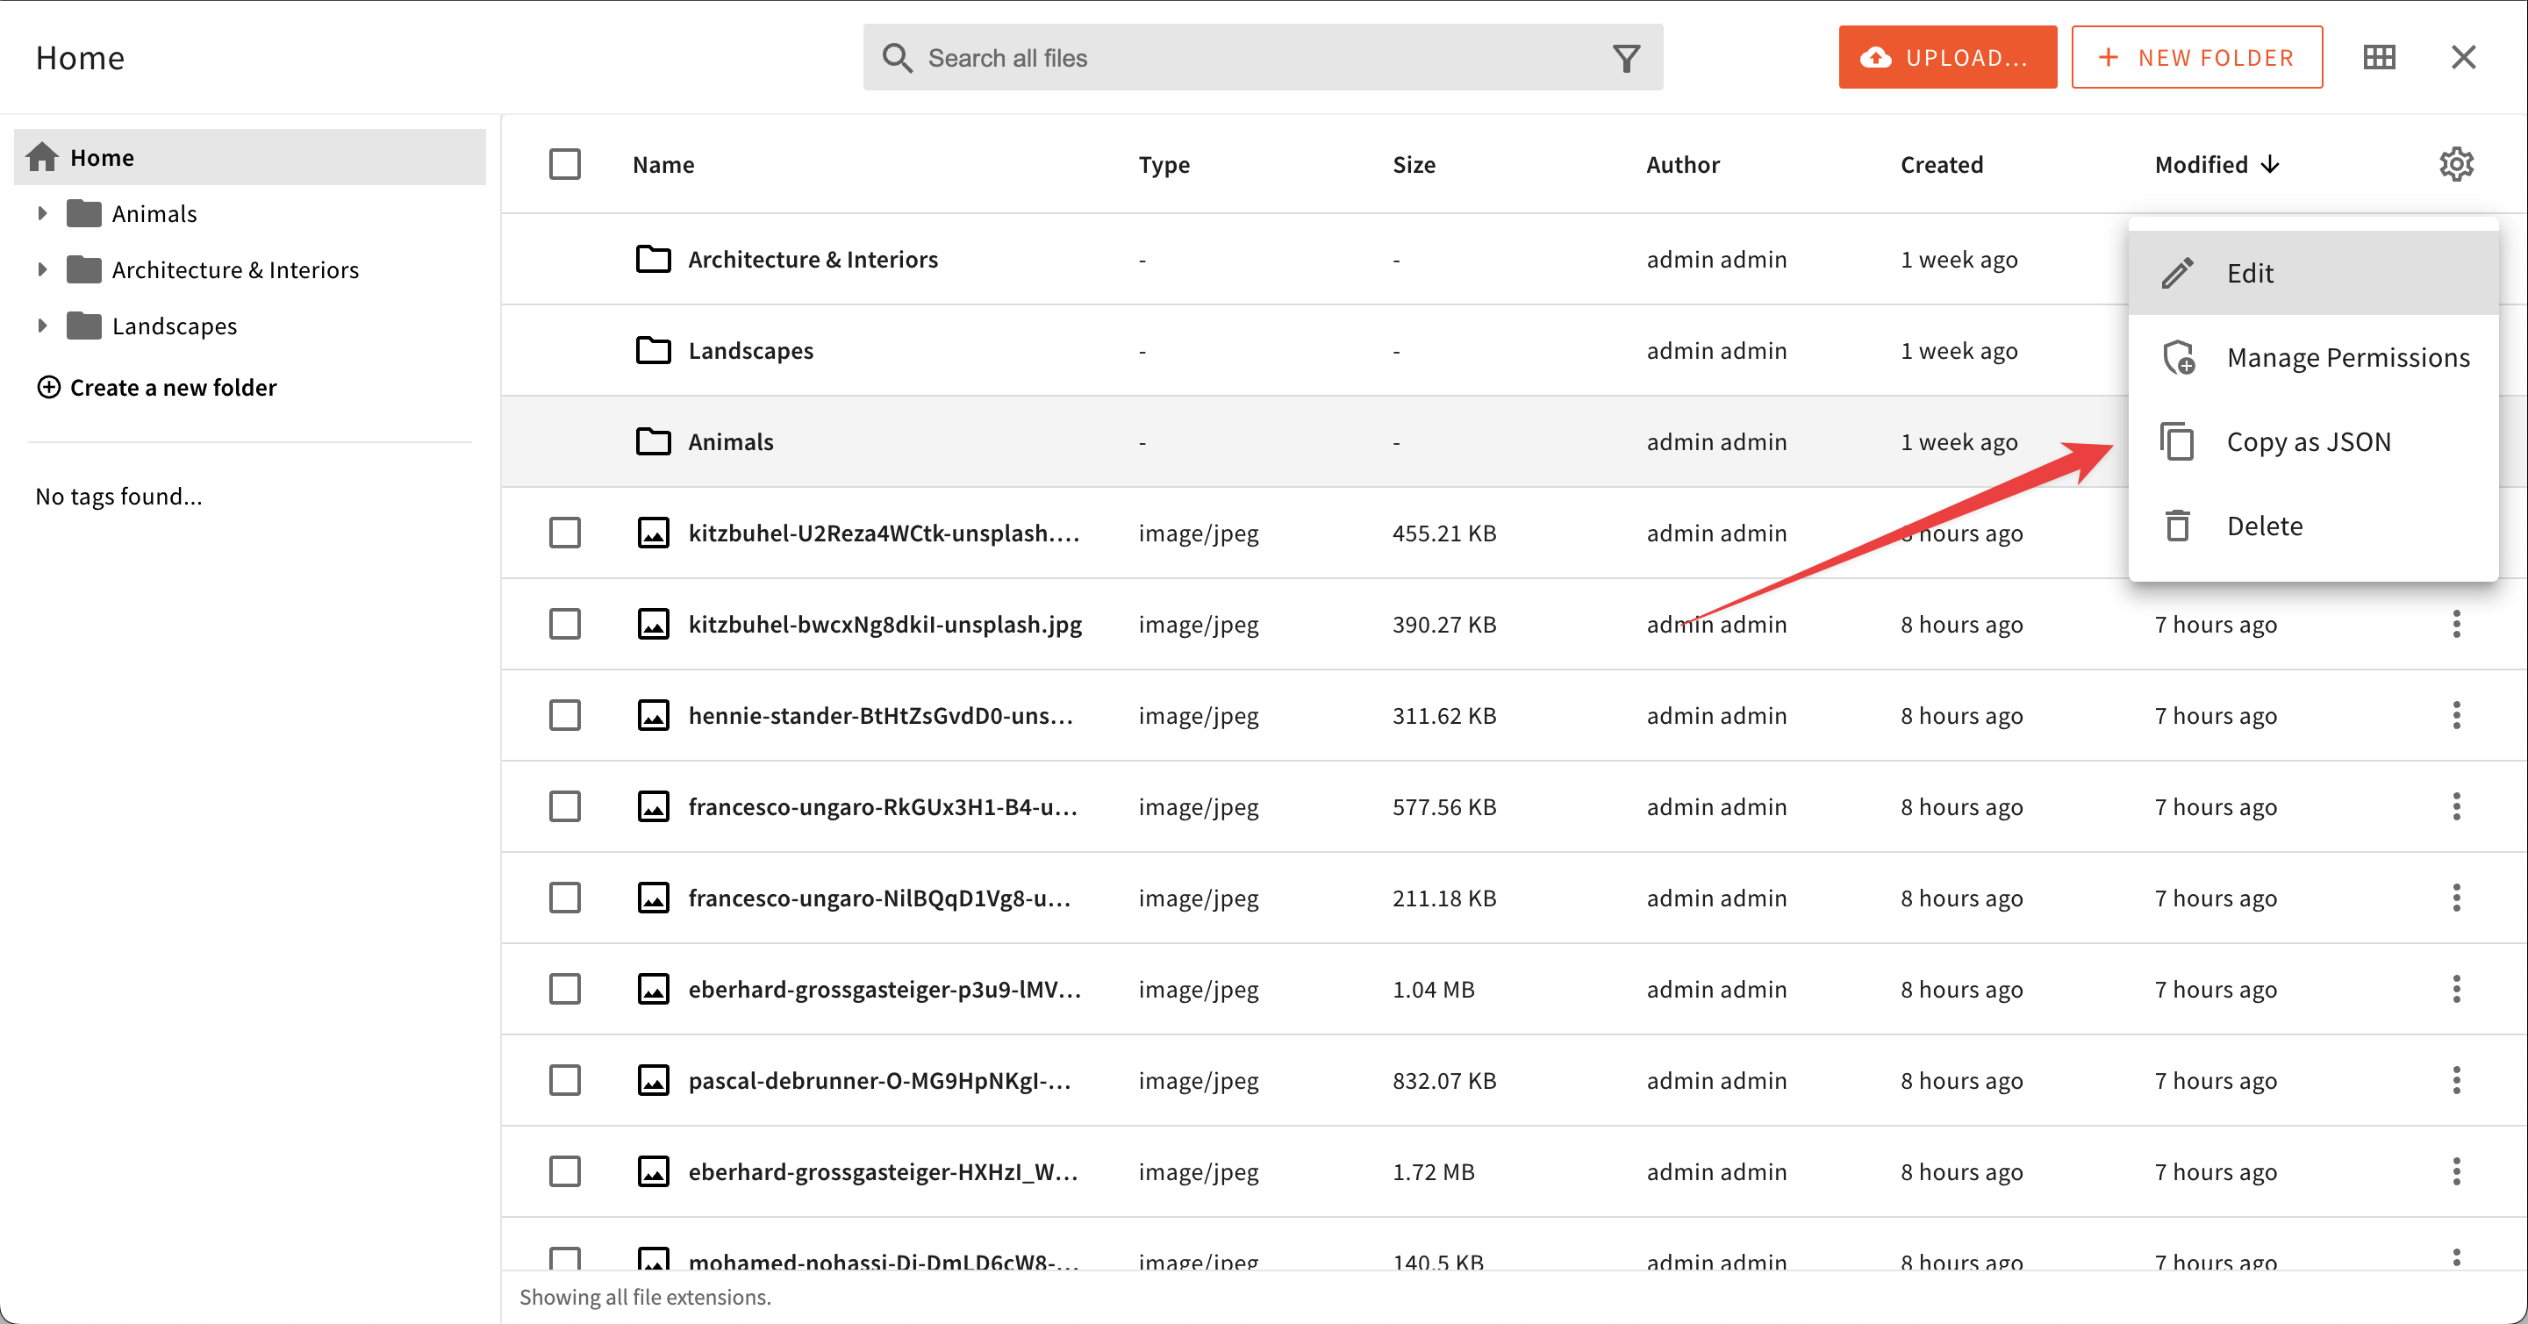Select the Delete option in context menu

(x=2266, y=525)
